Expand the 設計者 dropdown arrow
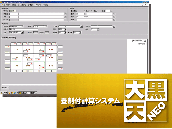Viewport: 172px width, 129px height. pyautogui.click(x=114, y=27)
